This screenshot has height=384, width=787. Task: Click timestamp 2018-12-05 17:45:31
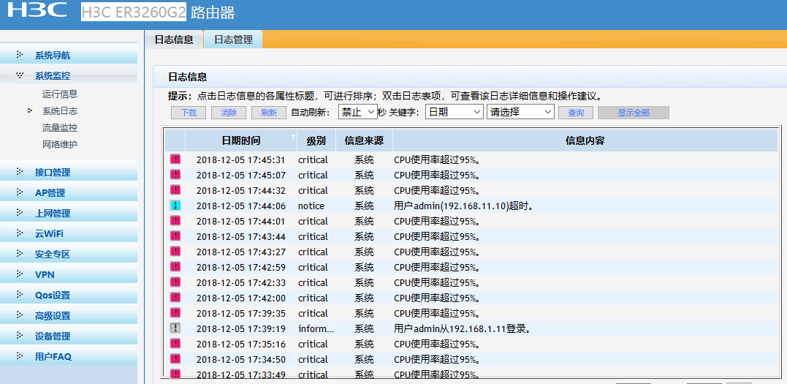pos(241,160)
